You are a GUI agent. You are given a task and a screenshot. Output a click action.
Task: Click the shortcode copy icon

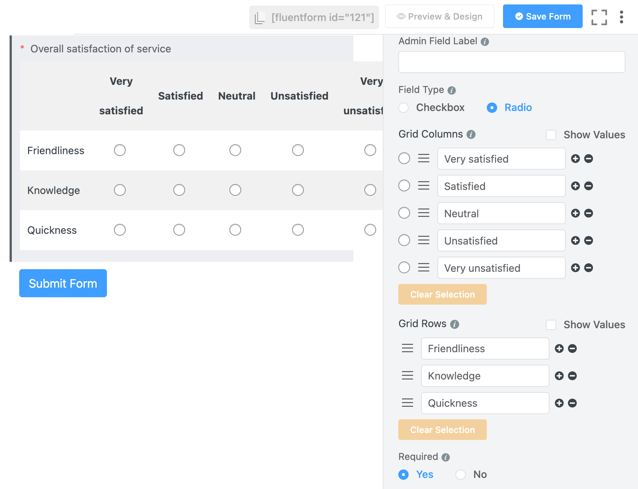pos(260,17)
